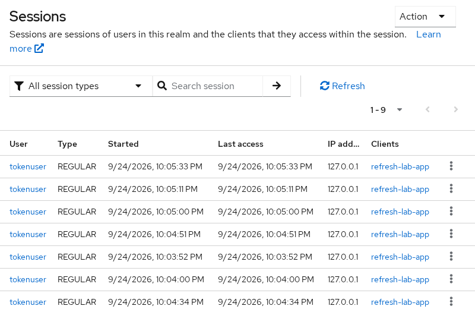The width and height of the screenshot is (475, 309).
Task: Click the Started column header
Action: [x=123, y=144]
